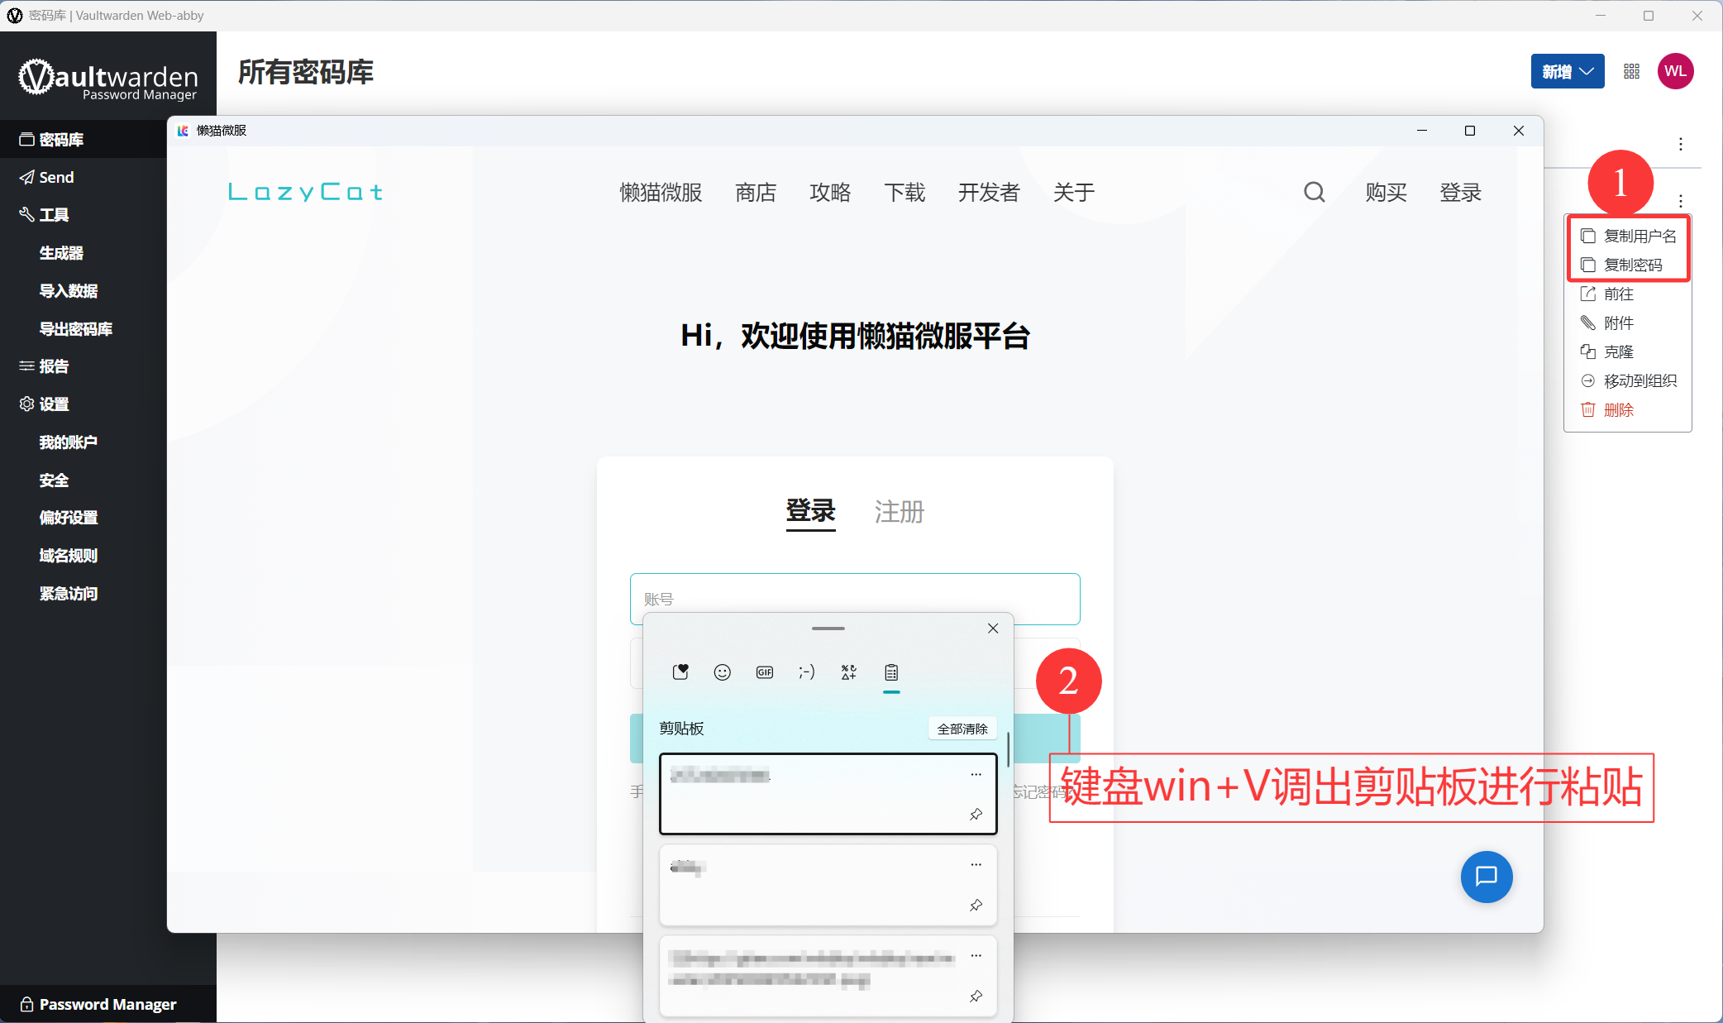The height and width of the screenshot is (1023, 1723).
Task: Pin the third clipboard entry
Action: (976, 997)
